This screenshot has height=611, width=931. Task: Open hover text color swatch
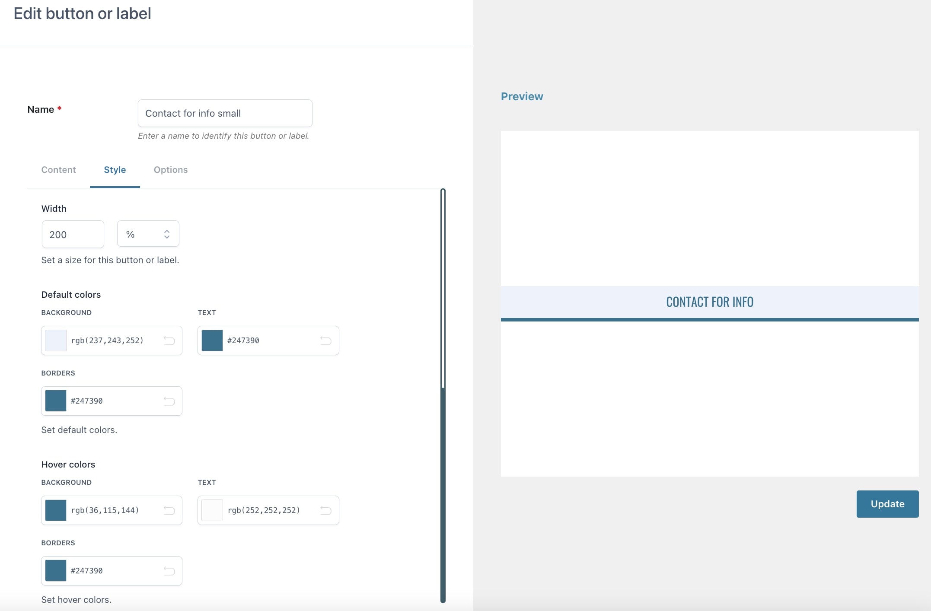pos(212,510)
